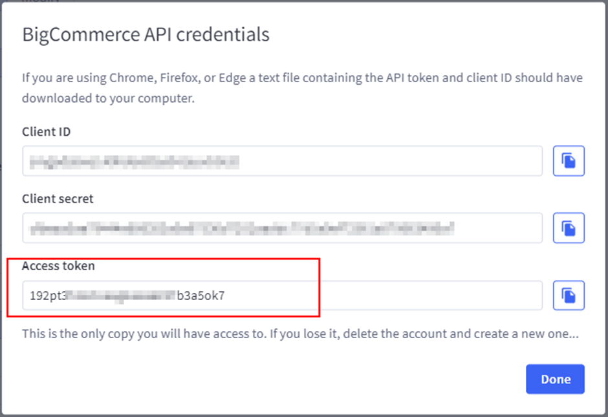Image resolution: width=608 pixels, height=417 pixels.
Task: Click the "Access token" field label
Action: click(59, 266)
